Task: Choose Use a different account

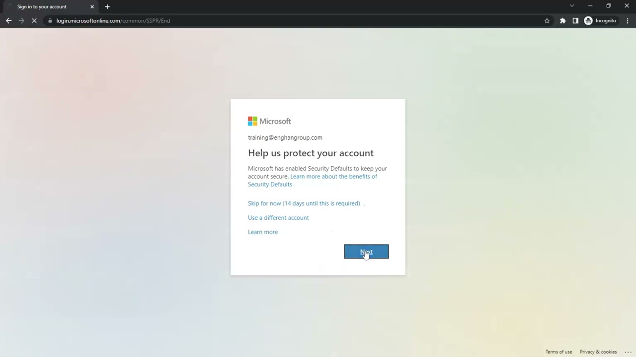Action: (x=278, y=218)
